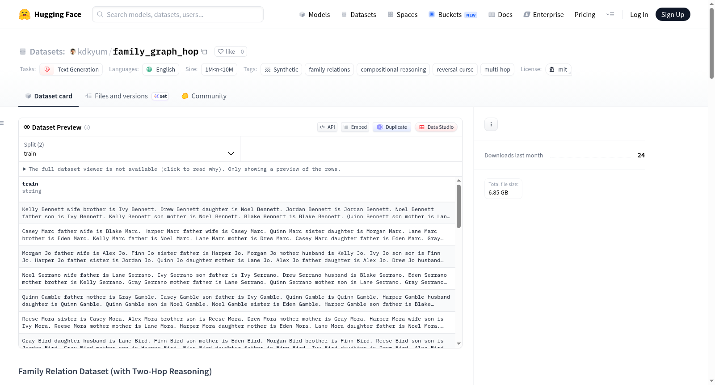Click the Hugging Face logo
The width and height of the screenshot is (715, 385).
pyautogui.click(x=50, y=14)
